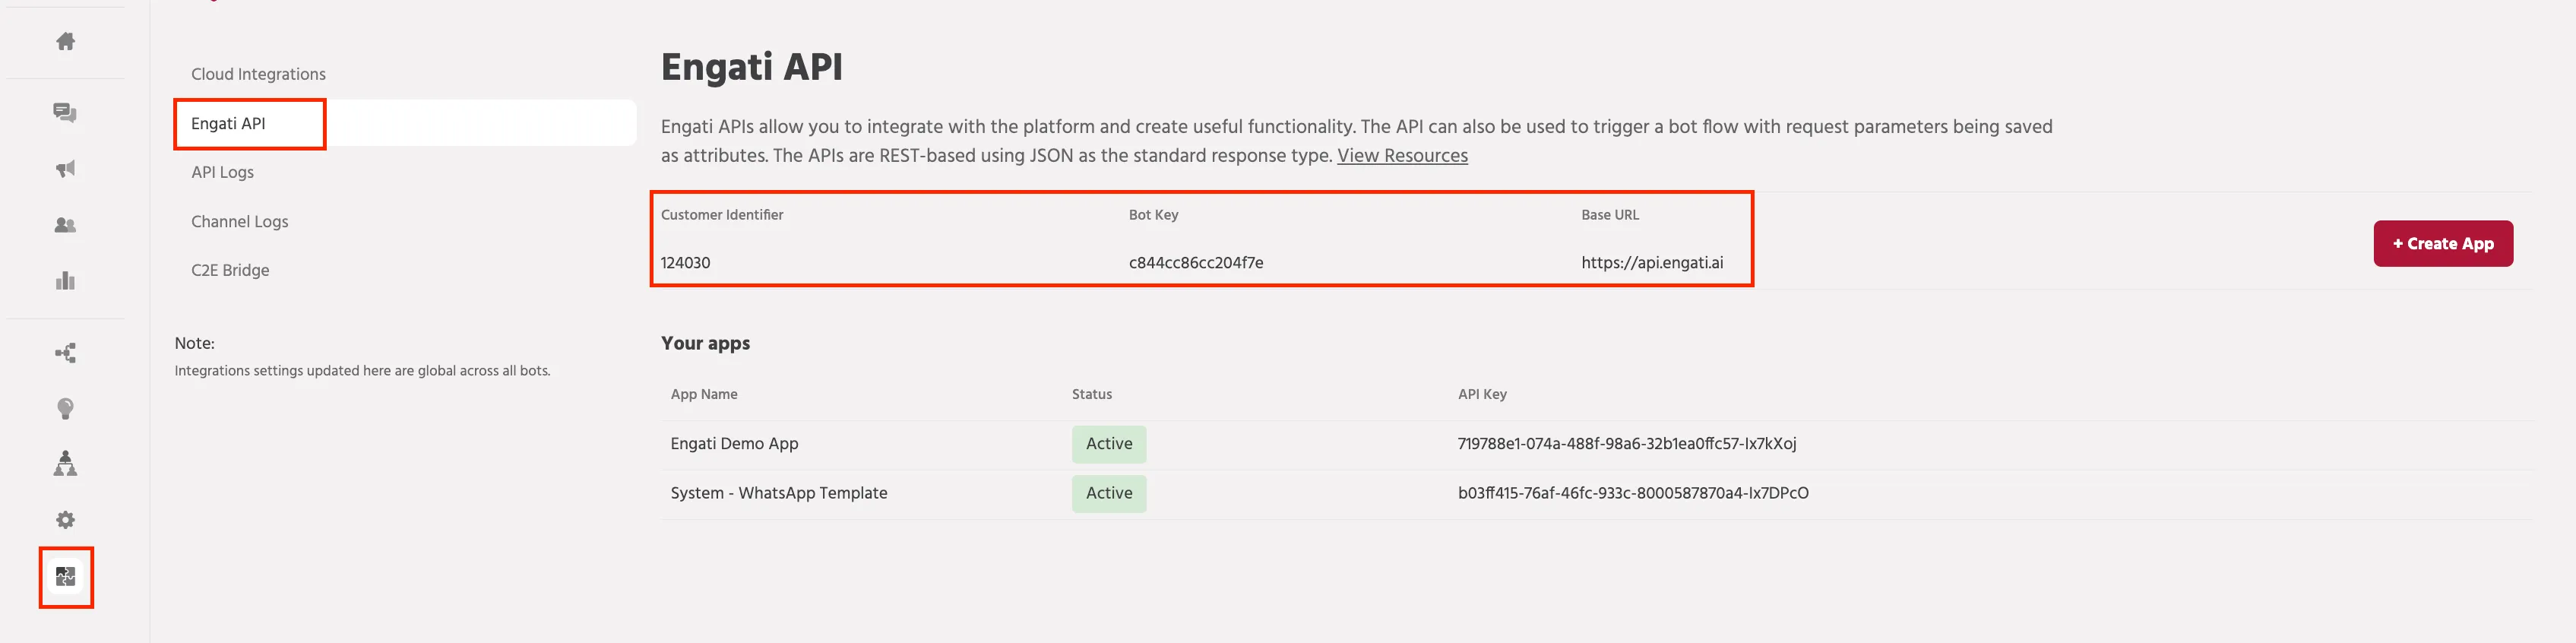Open the broadcast megaphone icon
The height and width of the screenshot is (643, 2576).
pyautogui.click(x=65, y=169)
